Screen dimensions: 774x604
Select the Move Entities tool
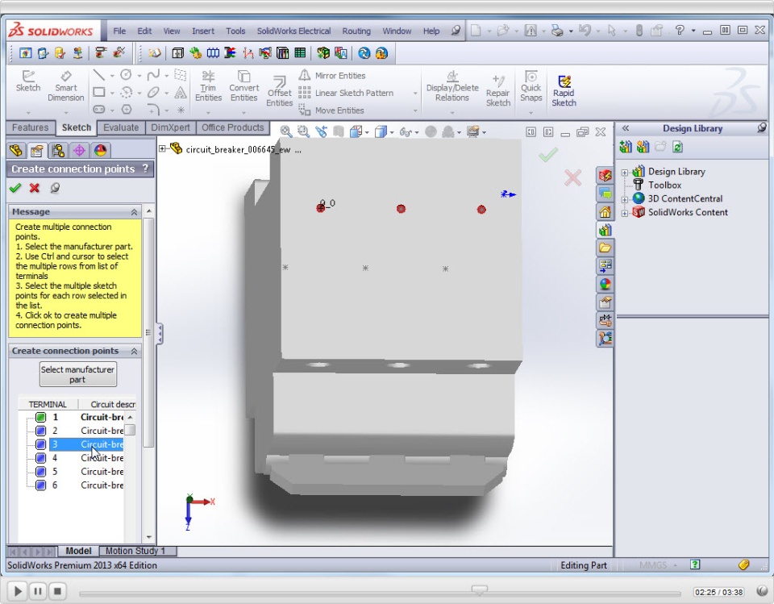point(331,110)
